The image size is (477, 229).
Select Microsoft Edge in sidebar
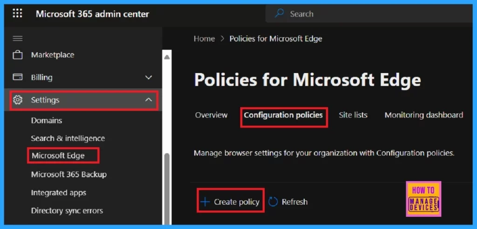(58, 156)
